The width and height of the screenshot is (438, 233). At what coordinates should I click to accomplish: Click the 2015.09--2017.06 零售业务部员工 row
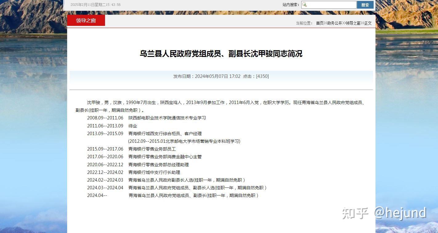click(132, 149)
